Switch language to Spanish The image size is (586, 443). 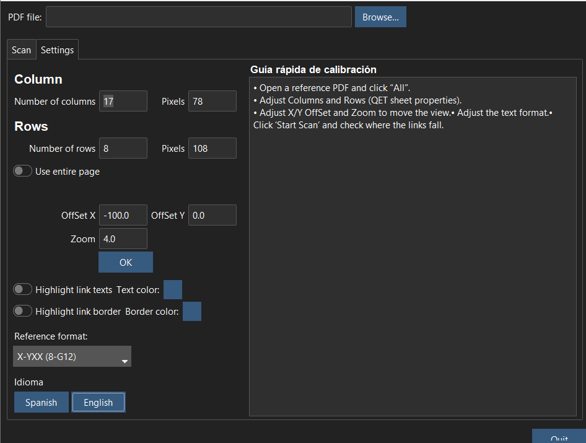[42, 402]
